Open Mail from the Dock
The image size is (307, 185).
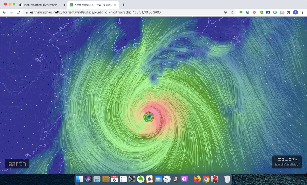point(158,179)
